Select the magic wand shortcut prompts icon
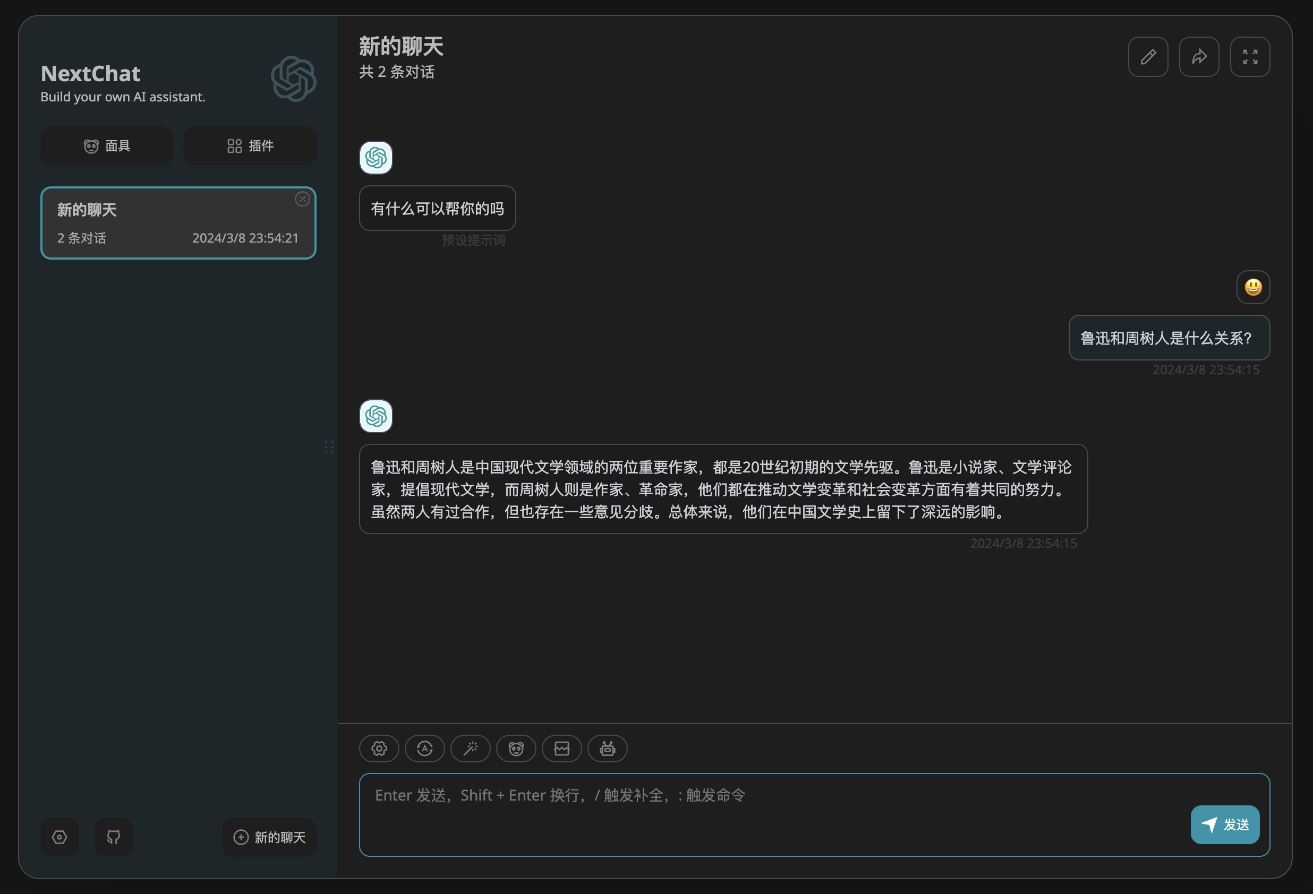The height and width of the screenshot is (894, 1313). tap(471, 749)
